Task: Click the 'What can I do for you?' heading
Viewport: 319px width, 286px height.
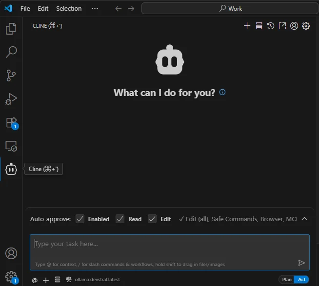Action: 164,93
